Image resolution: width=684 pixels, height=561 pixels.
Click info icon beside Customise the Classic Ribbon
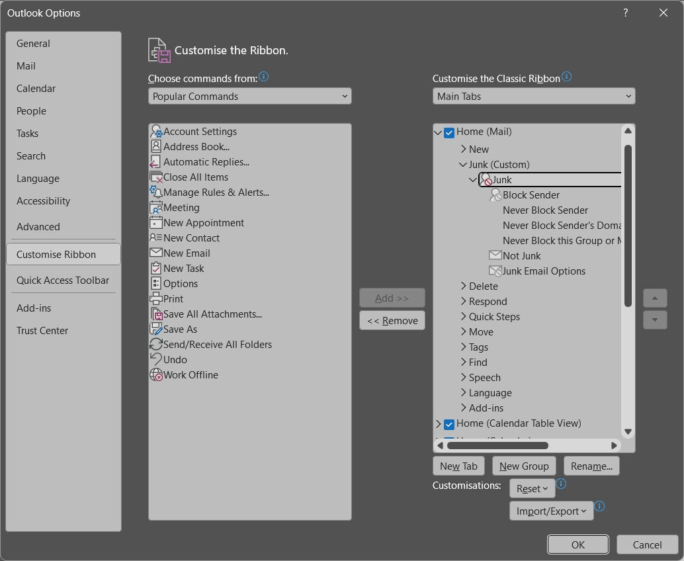[x=566, y=77]
